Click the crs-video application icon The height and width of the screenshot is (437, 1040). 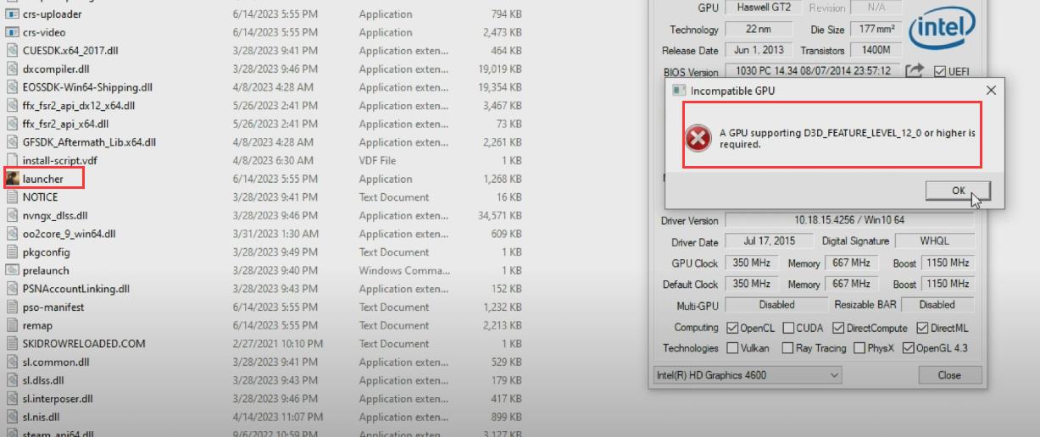[x=13, y=32]
